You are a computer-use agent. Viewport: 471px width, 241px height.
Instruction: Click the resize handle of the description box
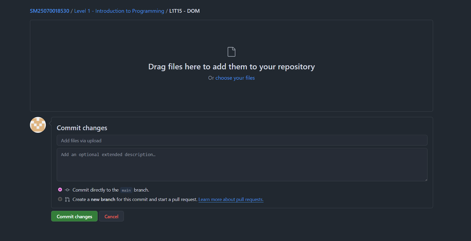coord(426,179)
